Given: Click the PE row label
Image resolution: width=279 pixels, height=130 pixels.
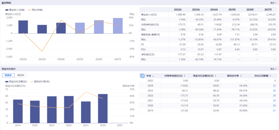Looking at the screenshot, I should point(142,45).
